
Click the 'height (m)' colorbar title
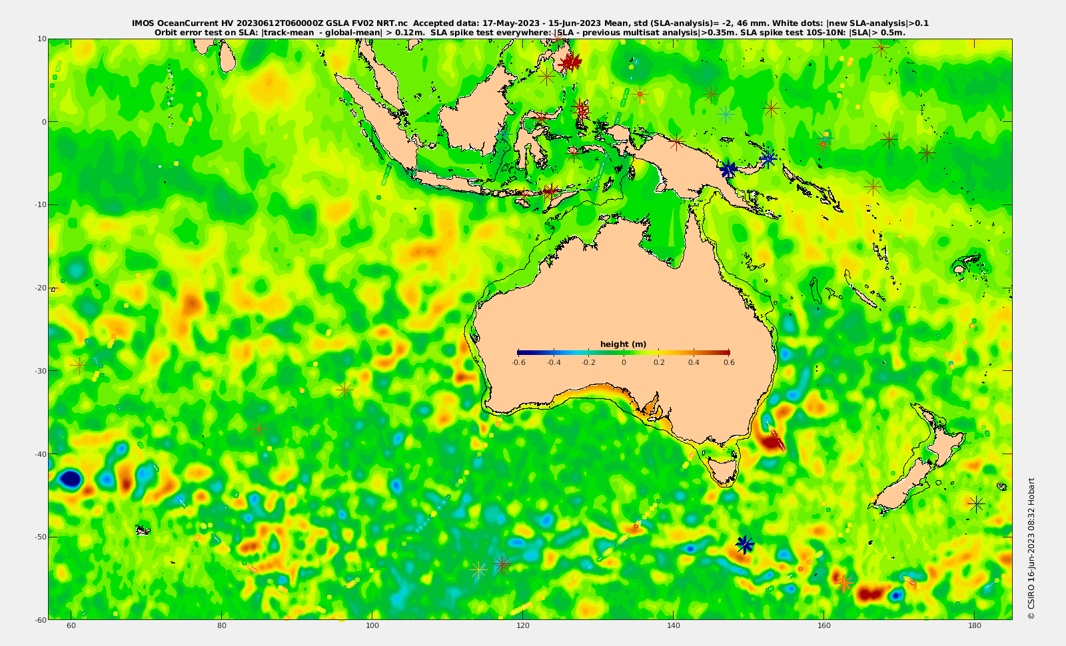click(x=623, y=344)
